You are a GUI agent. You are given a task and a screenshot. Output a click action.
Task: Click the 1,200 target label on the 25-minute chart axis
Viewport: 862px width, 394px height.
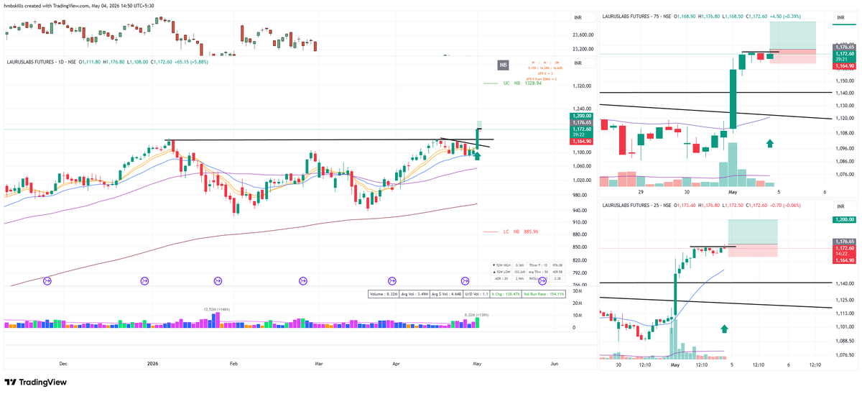pos(845,219)
